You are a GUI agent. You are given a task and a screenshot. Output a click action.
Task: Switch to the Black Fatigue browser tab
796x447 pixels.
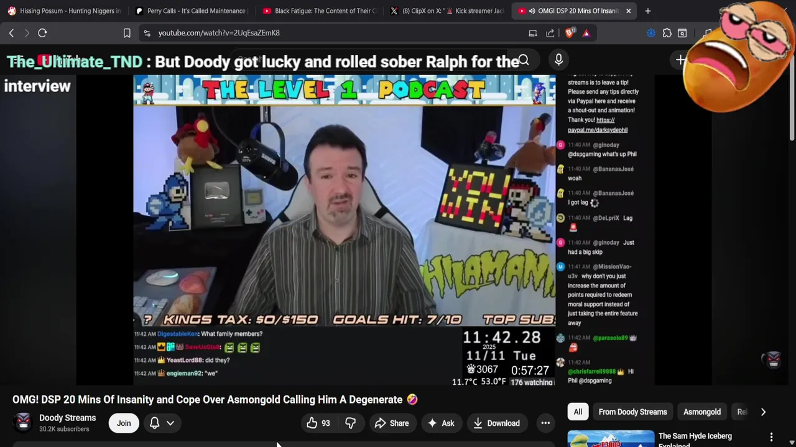point(319,11)
